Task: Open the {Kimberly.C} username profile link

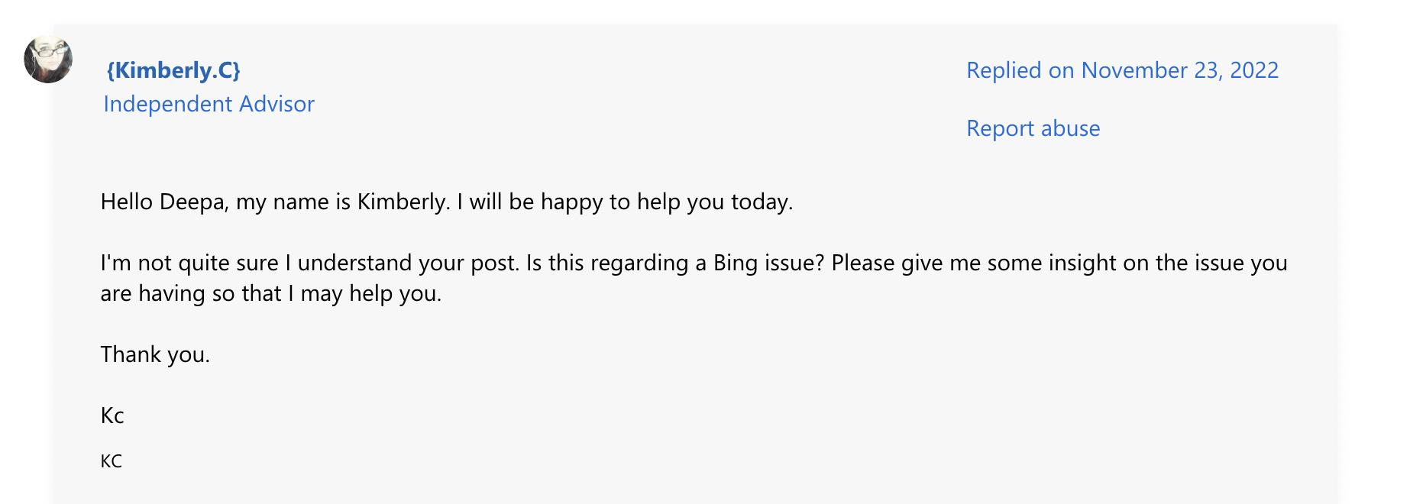Action: [173, 70]
